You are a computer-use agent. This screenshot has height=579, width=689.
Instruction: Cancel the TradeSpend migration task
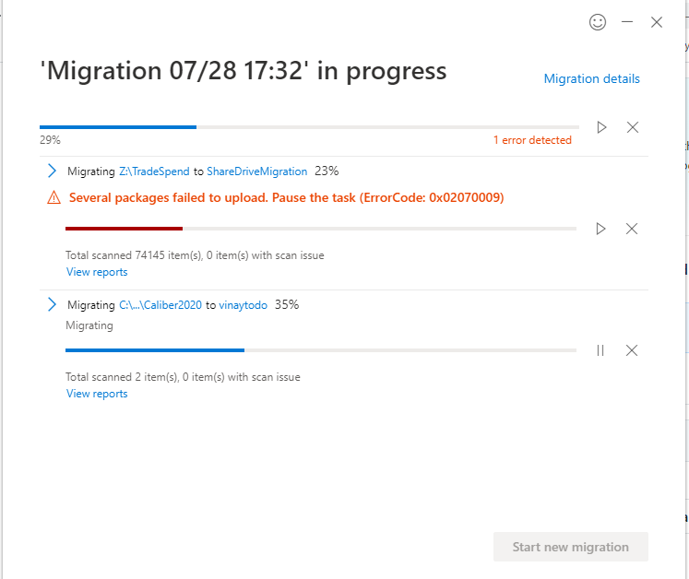(x=632, y=229)
